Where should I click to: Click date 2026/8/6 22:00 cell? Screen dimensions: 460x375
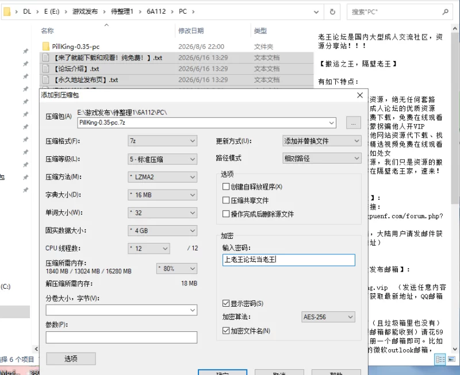201,47
